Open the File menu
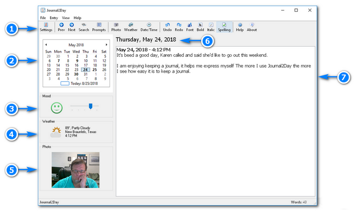The image size is (355, 214). (x=43, y=18)
